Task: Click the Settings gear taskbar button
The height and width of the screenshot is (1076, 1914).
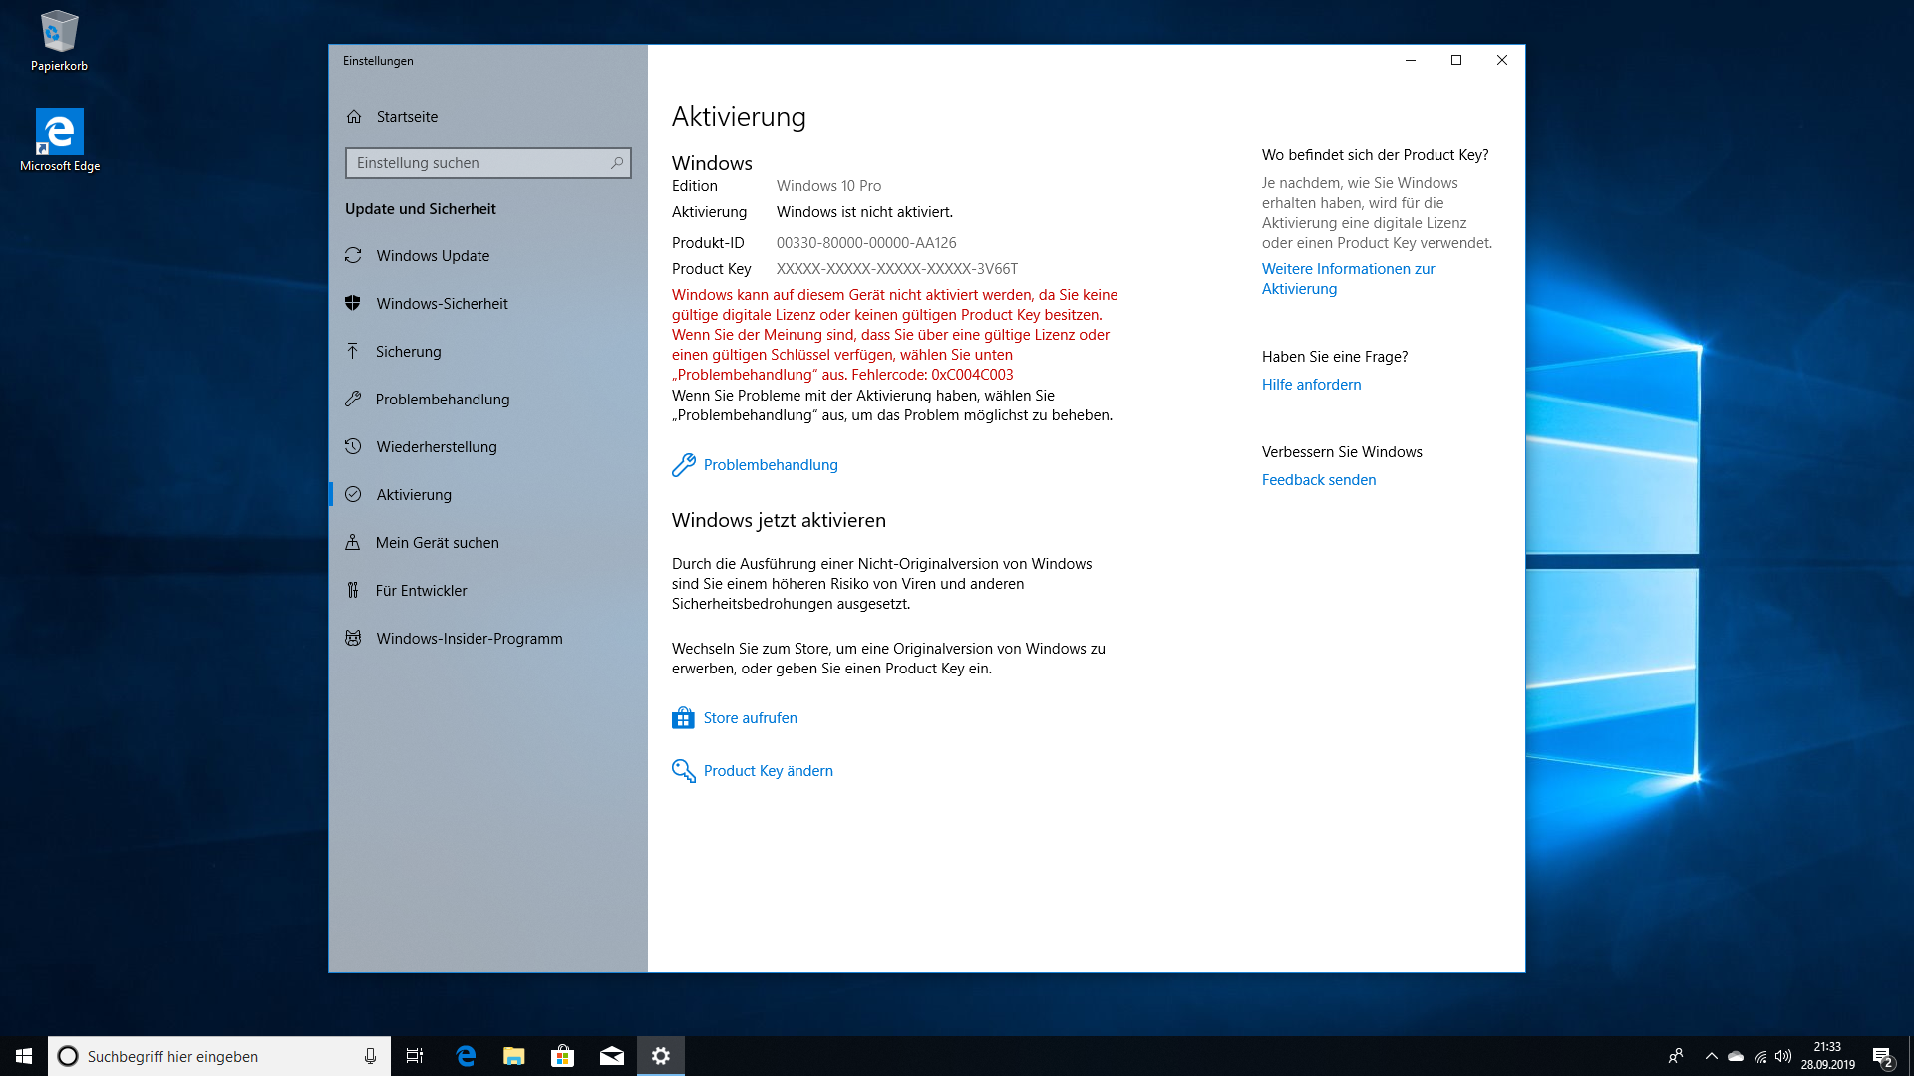Action: pos(661,1056)
